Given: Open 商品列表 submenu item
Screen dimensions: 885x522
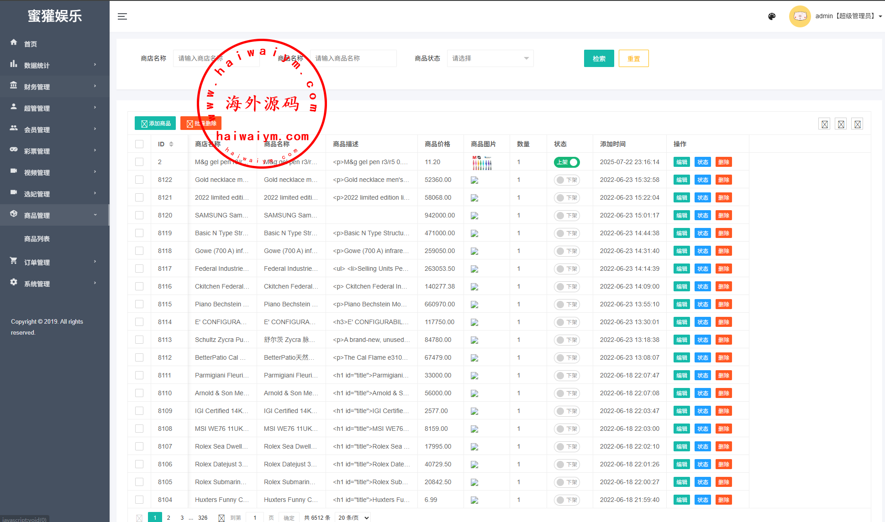Looking at the screenshot, I should tap(37, 239).
